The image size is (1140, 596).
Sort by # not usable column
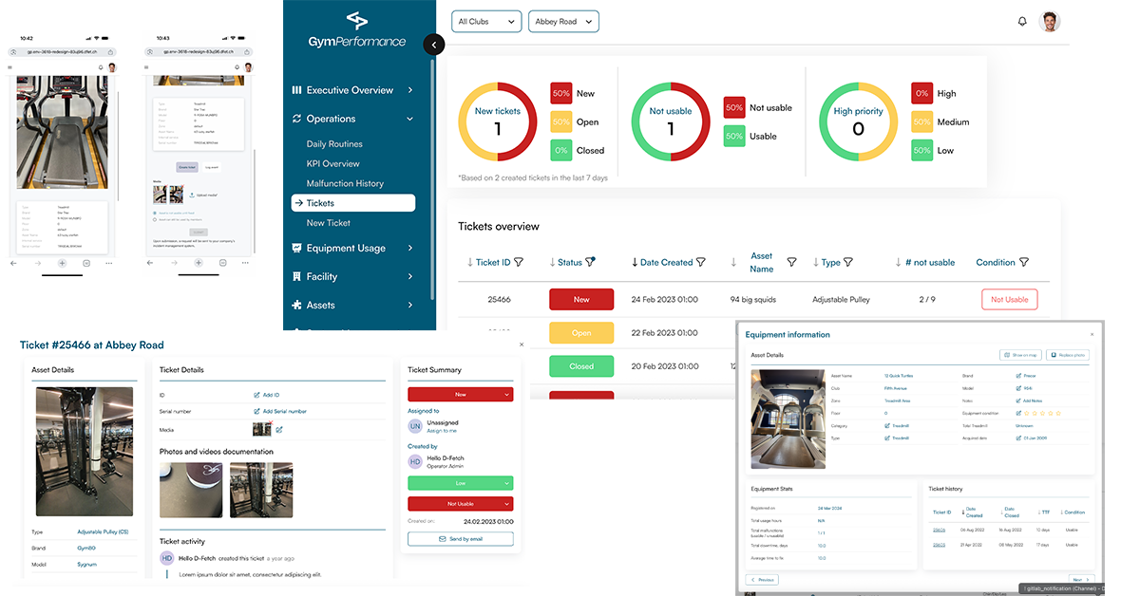(897, 262)
